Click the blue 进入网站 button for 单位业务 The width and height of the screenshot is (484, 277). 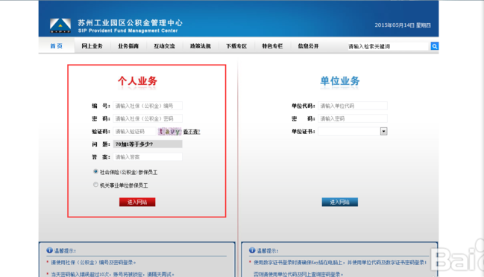pos(340,202)
